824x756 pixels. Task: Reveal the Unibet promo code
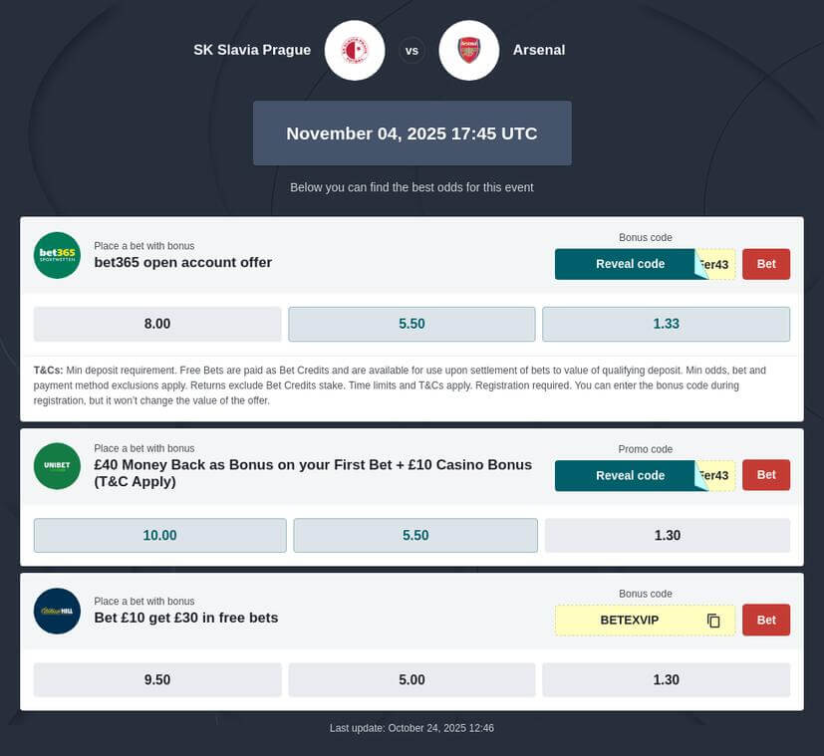pos(630,475)
